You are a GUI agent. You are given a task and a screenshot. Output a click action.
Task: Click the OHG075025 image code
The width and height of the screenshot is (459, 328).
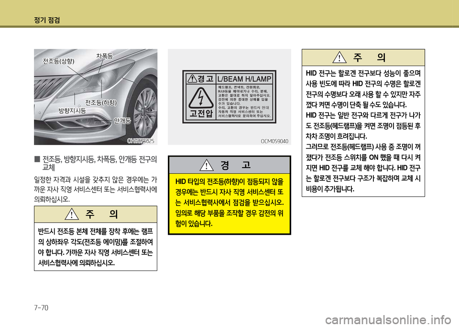click(x=142, y=140)
